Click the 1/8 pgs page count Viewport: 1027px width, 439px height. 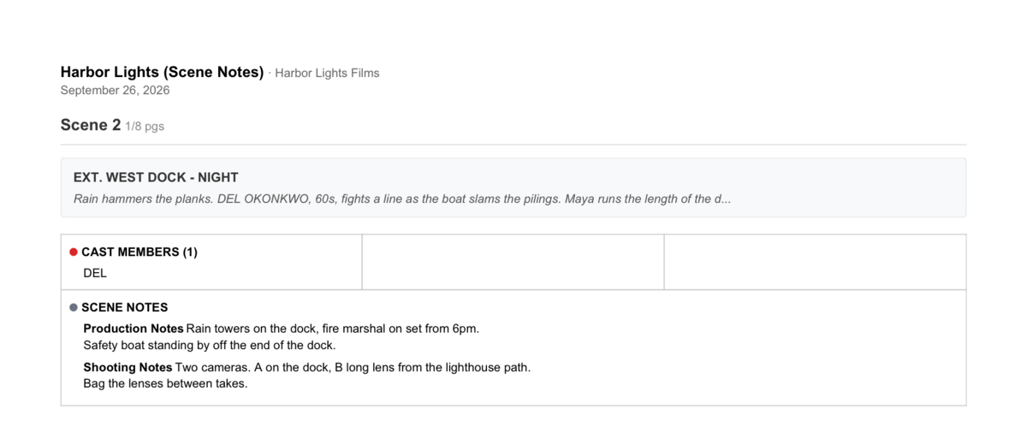click(145, 127)
